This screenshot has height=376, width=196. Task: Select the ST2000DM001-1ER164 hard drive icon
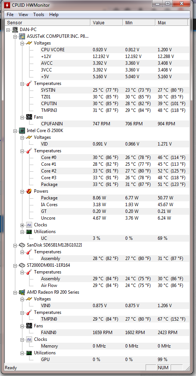point(22,265)
